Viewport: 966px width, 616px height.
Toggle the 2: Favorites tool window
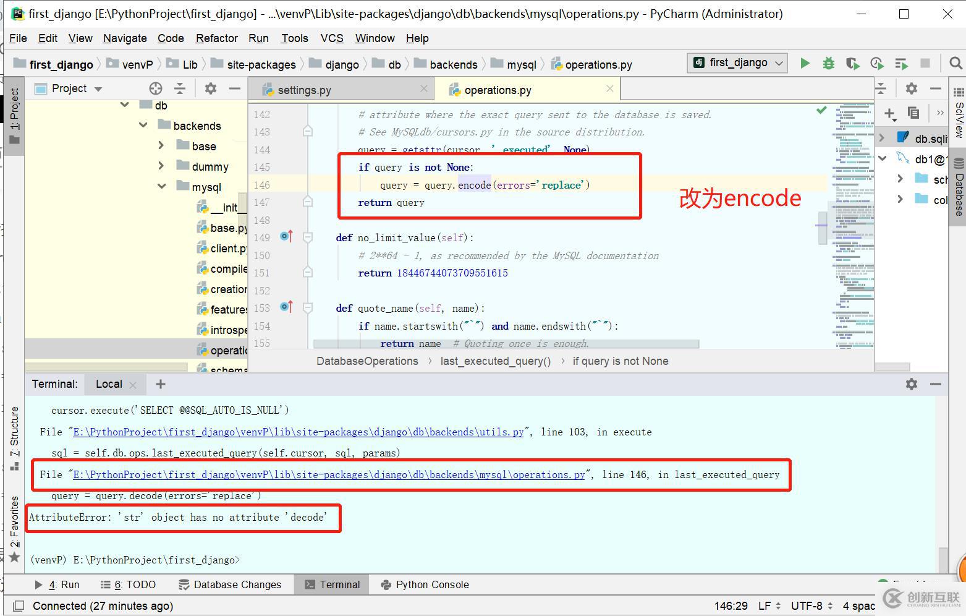pyautogui.click(x=14, y=529)
